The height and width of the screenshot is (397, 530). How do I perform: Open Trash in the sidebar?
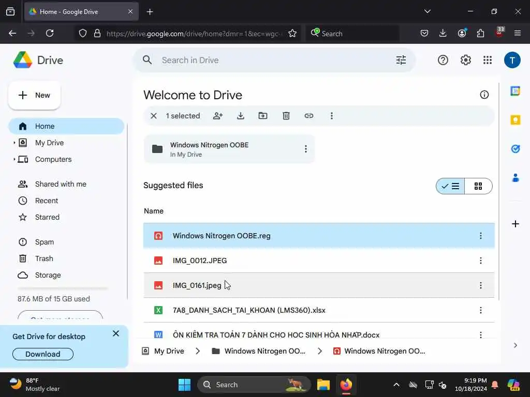click(x=66, y=258)
